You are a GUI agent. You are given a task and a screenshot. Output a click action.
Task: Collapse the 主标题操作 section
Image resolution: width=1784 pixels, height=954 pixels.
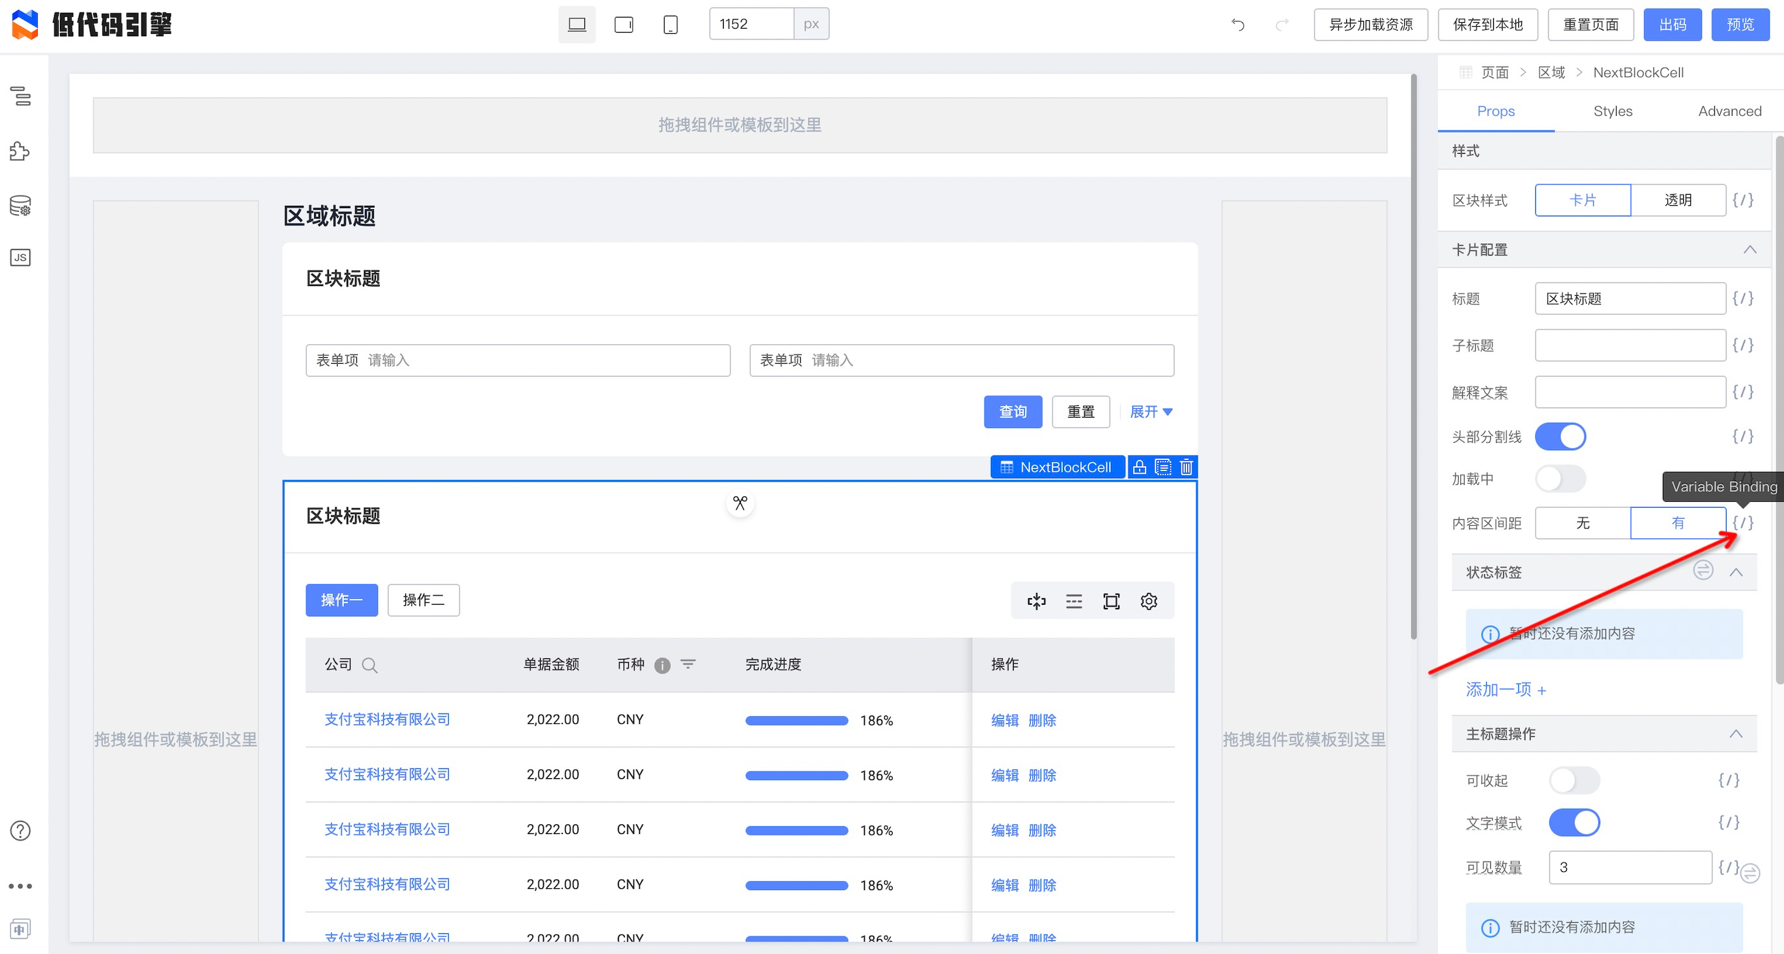pos(1736,734)
